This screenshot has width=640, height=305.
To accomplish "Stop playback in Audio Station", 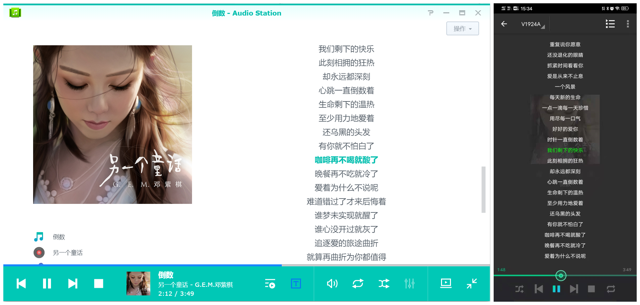I will [x=99, y=284].
